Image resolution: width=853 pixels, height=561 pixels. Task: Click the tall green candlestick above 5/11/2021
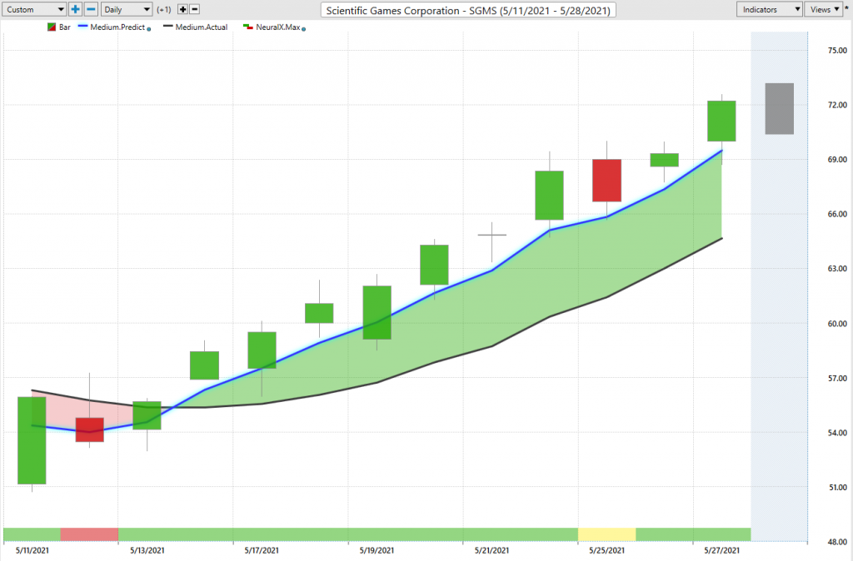pyautogui.click(x=32, y=440)
